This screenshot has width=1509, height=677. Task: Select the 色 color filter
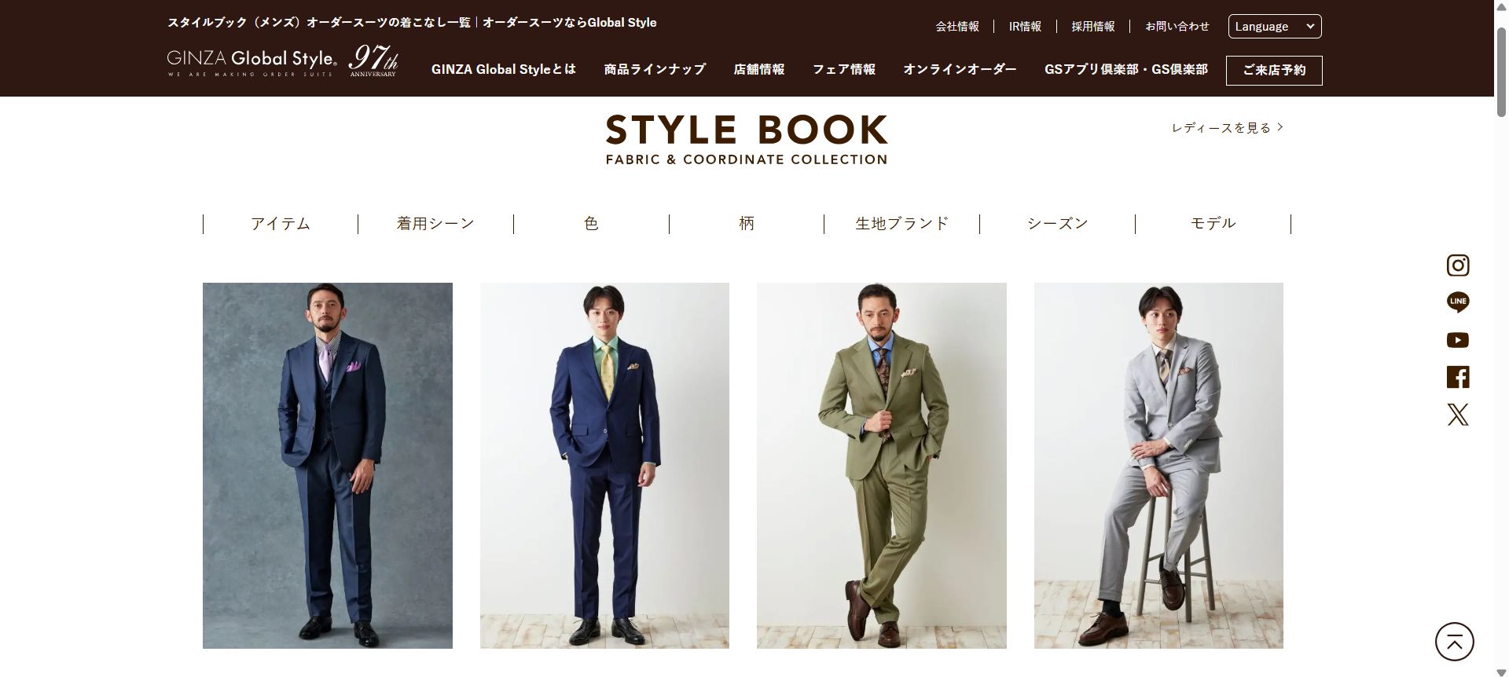point(591,224)
